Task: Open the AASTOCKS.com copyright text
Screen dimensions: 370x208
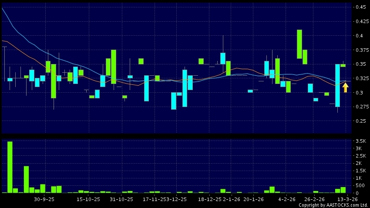Action: [x=333, y=205]
